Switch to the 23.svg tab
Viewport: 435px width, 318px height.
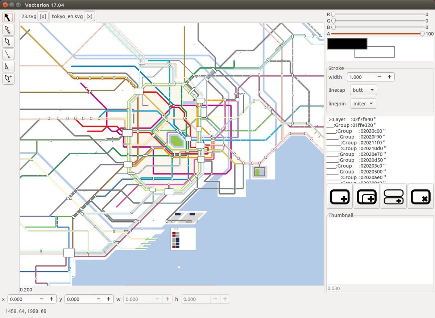(x=29, y=16)
